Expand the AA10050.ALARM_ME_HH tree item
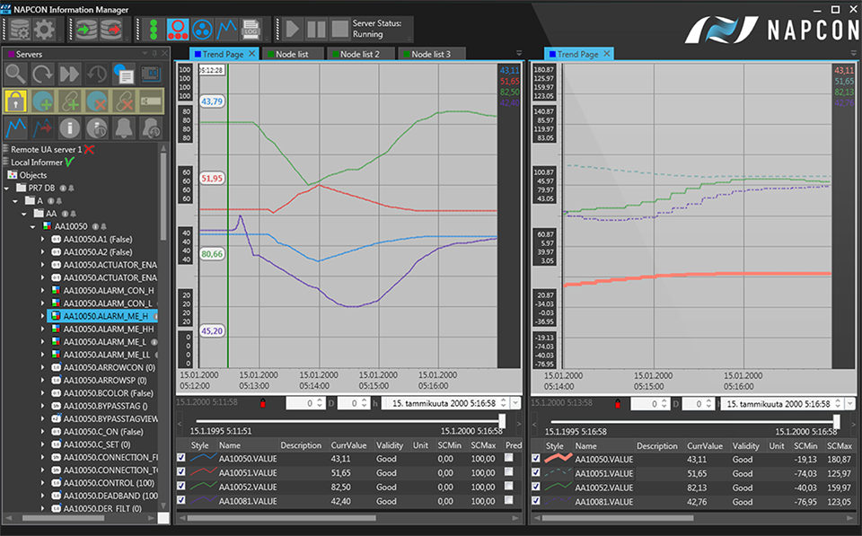This screenshot has height=536, width=862. [x=43, y=330]
